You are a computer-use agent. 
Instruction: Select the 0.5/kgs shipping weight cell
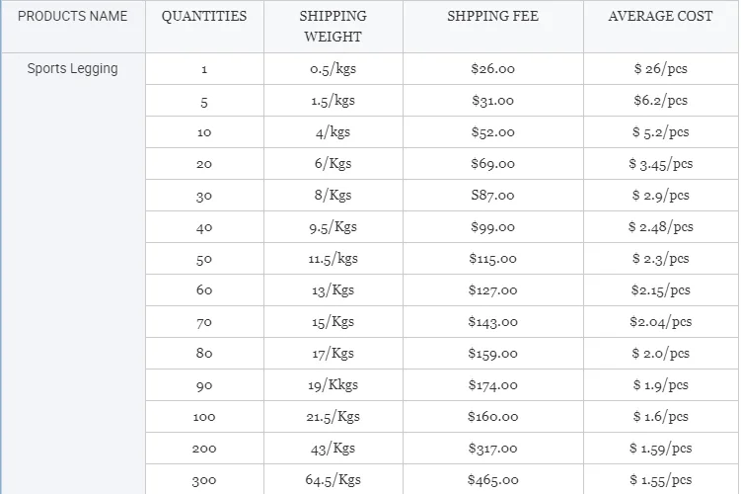pos(333,69)
